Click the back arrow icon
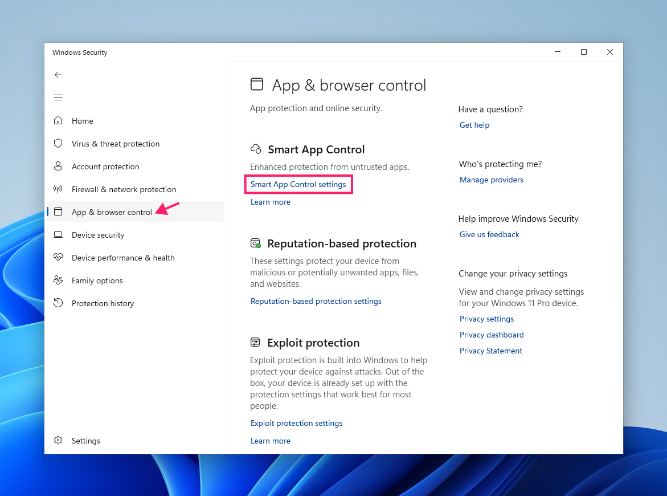Viewport: 667px width, 496px height. pyautogui.click(x=58, y=75)
